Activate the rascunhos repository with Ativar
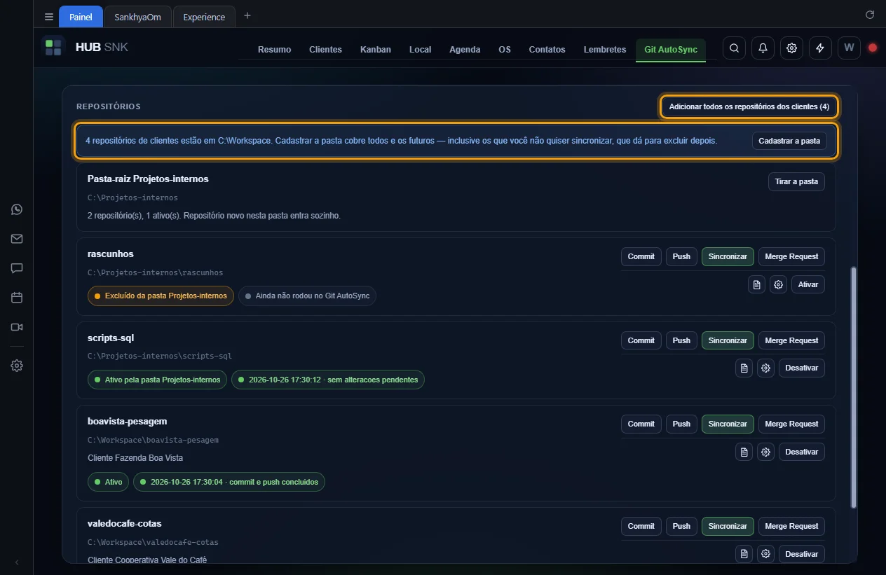This screenshot has height=575, width=886. 808,284
